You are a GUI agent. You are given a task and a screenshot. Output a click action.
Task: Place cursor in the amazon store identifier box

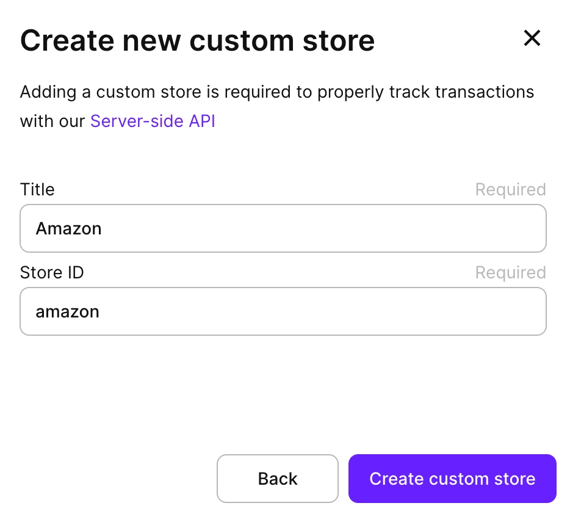[283, 311]
